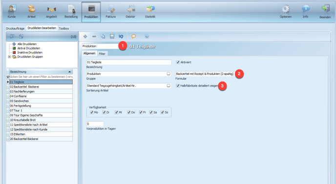Open the Kunde module
336x184 pixels.
coord(12,11)
